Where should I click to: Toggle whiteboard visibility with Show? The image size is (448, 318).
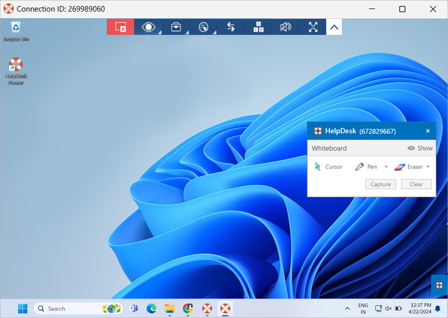click(x=420, y=148)
